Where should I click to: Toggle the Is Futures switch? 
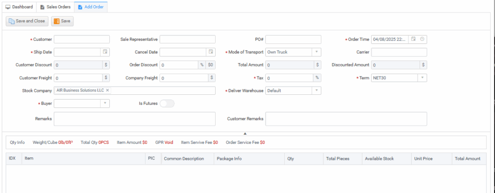pyautogui.click(x=167, y=103)
